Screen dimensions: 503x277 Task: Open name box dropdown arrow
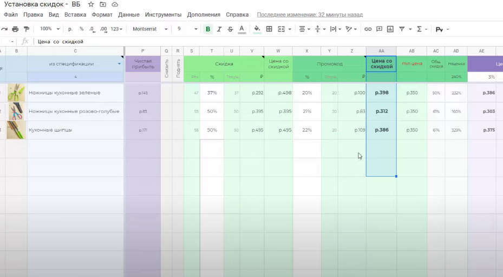(12, 42)
